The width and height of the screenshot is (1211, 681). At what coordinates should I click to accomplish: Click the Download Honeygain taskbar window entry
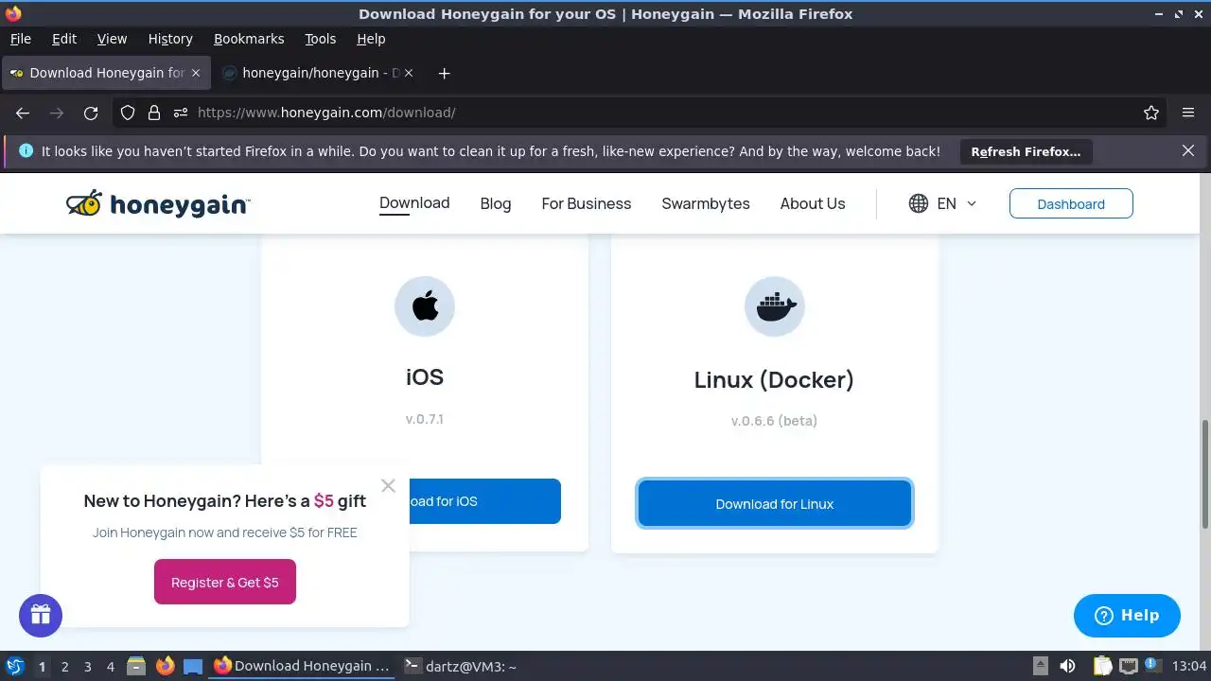[x=302, y=666]
